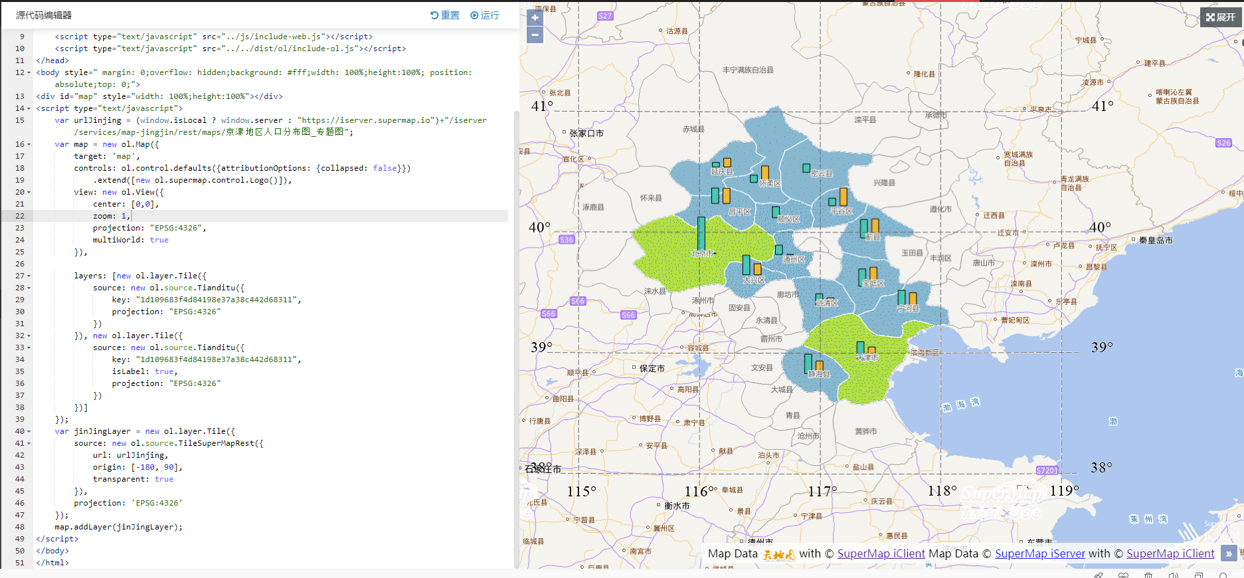Screen dimensions: 1244x578
Task: Collapse the map attribution with the » button
Action: click(1229, 553)
